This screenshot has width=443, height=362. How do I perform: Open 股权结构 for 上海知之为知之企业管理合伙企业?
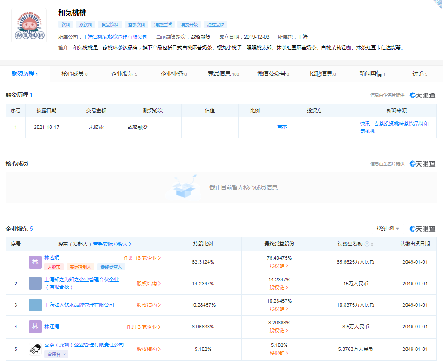pos(149,284)
